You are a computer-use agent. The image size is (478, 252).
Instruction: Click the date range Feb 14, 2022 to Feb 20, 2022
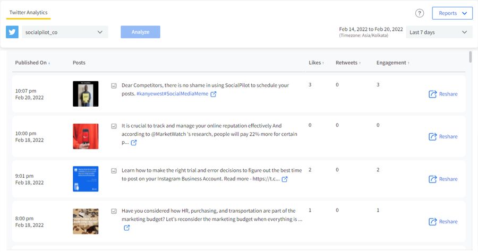click(371, 29)
